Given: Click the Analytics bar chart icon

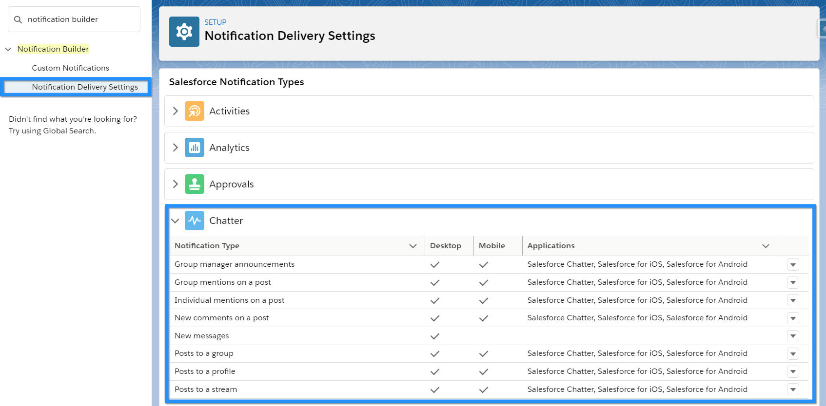Looking at the screenshot, I should tap(194, 148).
